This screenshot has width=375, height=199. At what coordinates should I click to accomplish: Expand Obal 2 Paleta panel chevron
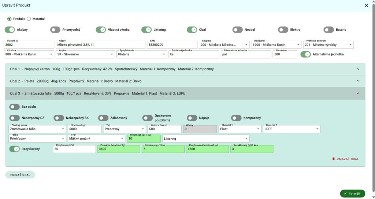point(358,81)
